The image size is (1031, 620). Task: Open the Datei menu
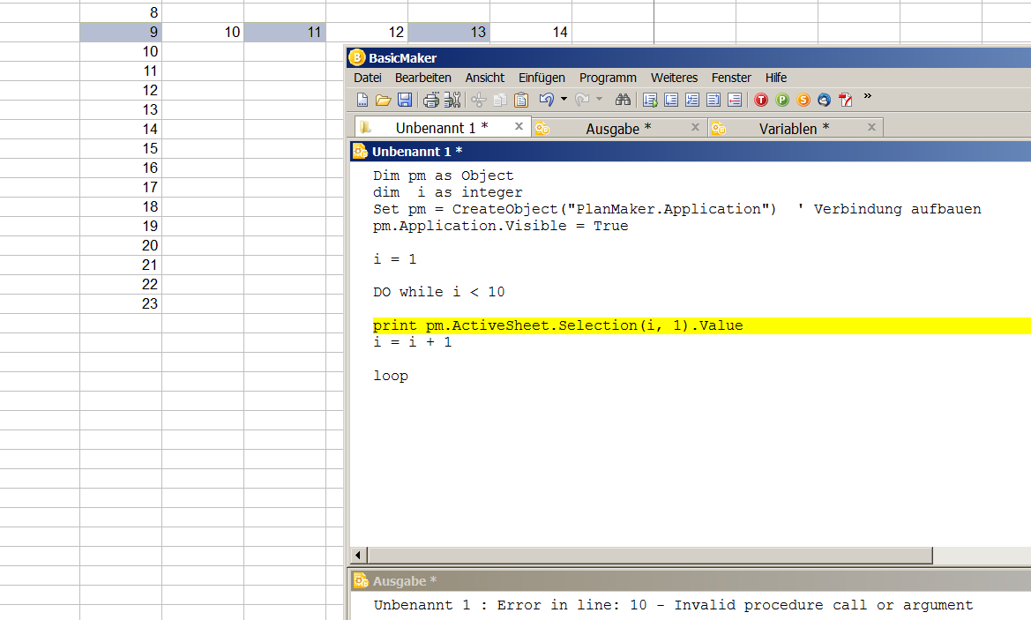pyautogui.click(x=368, y=78)
